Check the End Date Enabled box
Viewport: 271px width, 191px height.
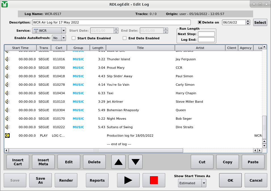click(x=125, y=38)
